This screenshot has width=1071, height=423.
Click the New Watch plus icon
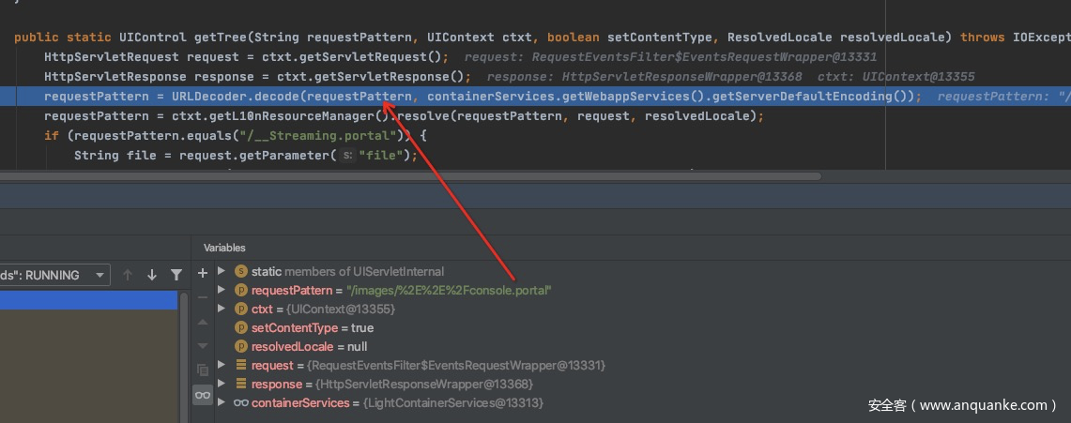tap(203, 273)
